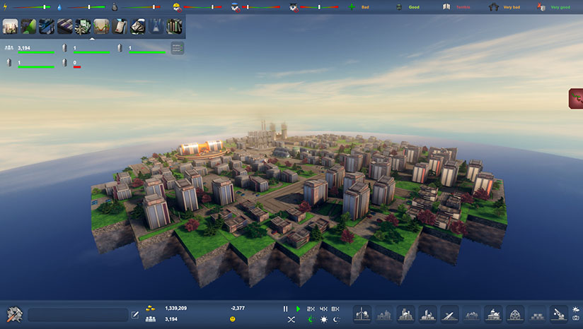The image size is (583, 329).
Task: Open the wind turbine utilities build category
Action: pyautogui.click(x=362, y=314)
